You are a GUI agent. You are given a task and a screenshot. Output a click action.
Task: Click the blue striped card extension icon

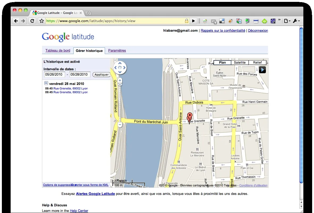(x=256, y=21)
